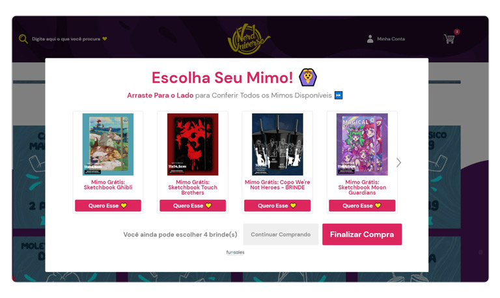Screen dimensions: 500x298
Task: Click the emoji beside Escolha Seu Mimo
Action: tap(308, 77)
